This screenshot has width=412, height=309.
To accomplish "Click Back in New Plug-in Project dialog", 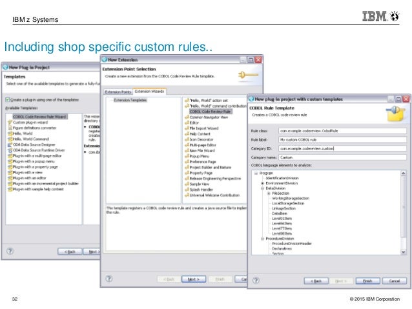I will 70,252.
